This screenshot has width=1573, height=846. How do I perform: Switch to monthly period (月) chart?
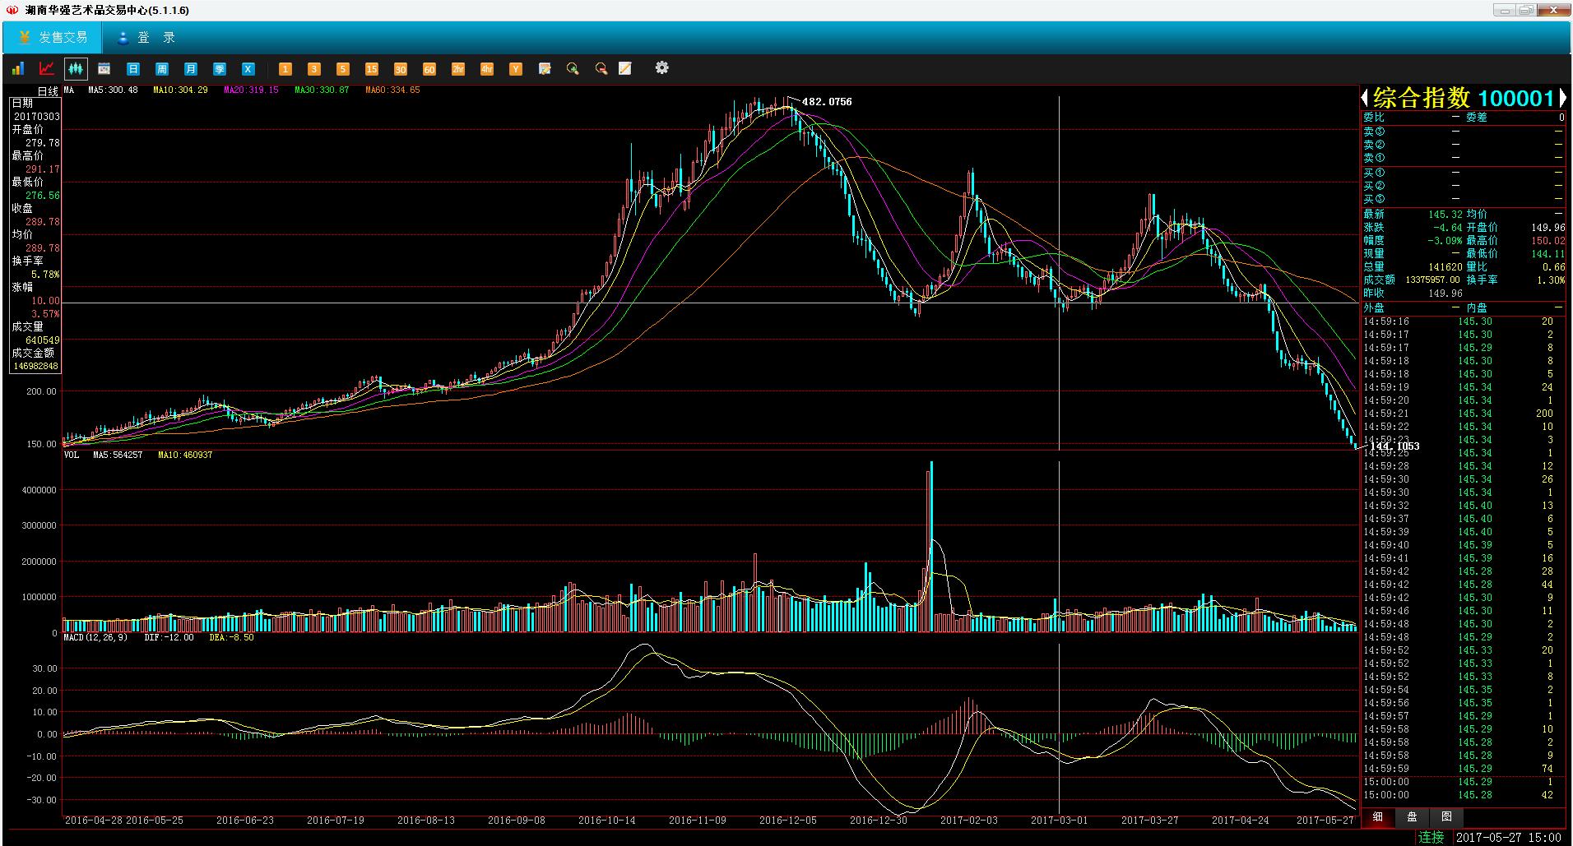point(191,69)
